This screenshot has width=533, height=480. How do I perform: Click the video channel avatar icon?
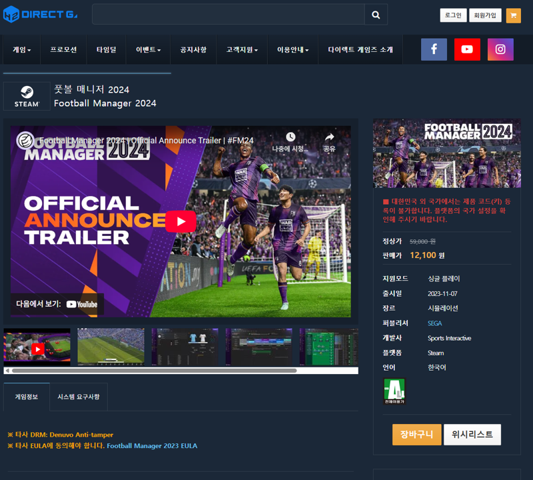(25, 140)
